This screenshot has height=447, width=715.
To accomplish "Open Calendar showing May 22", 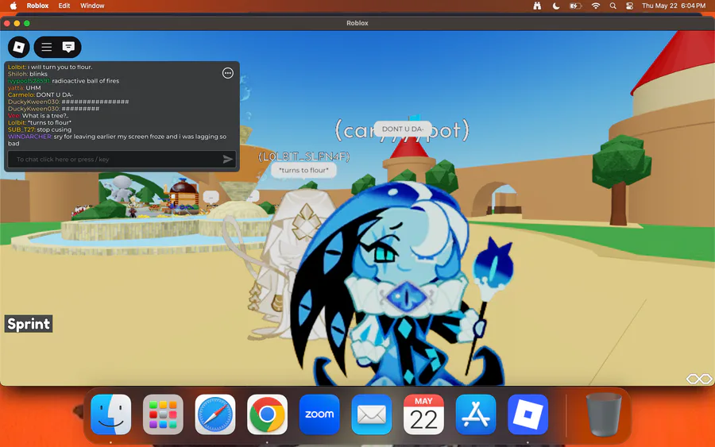I will (423, 414).
